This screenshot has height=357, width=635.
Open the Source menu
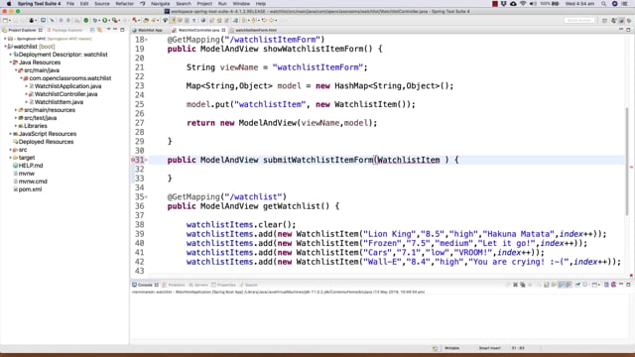pyautogui.click(x=101, y=4)
